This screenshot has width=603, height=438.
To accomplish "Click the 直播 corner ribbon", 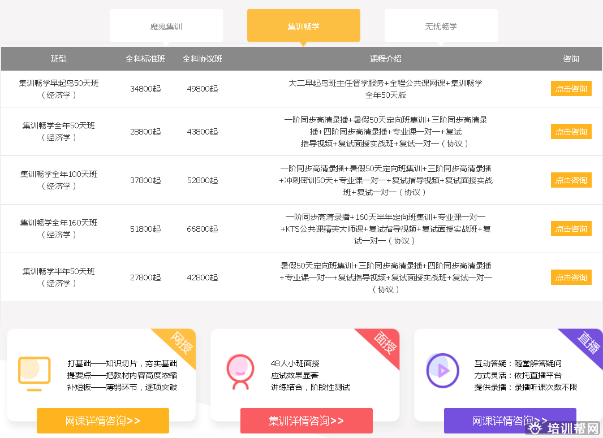I will [x=588, y=341].
